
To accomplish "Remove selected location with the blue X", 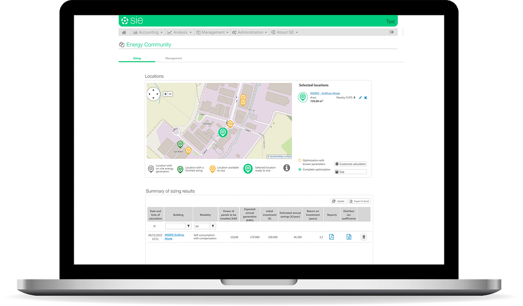I will click(366, 97).
